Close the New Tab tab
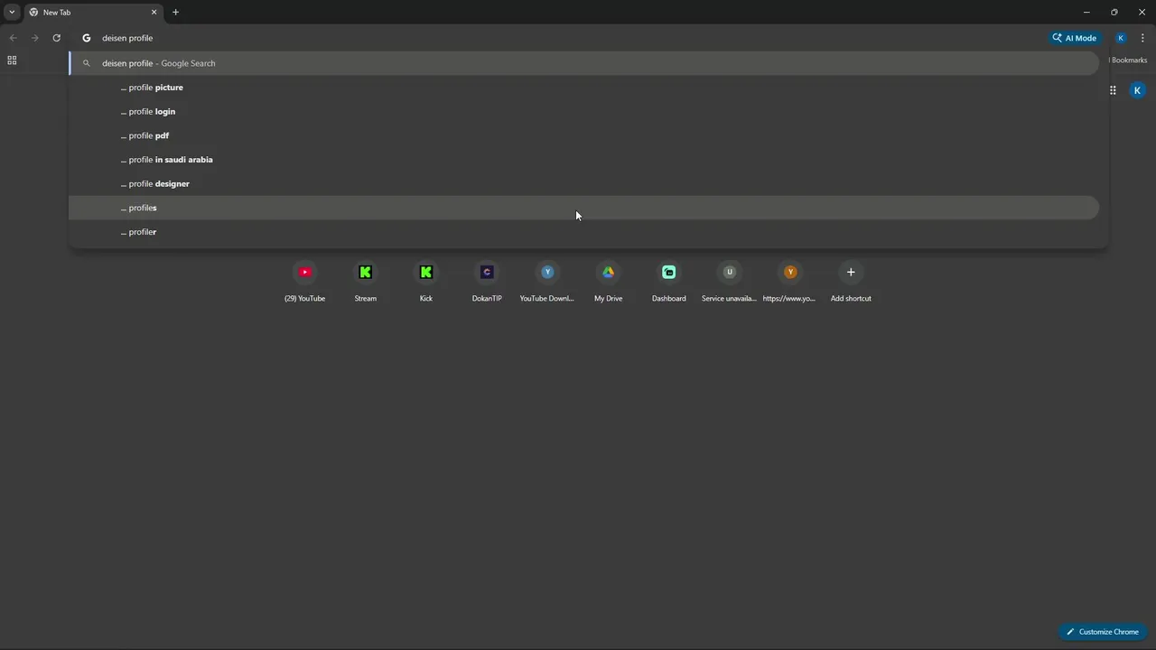 coord(154,13)
